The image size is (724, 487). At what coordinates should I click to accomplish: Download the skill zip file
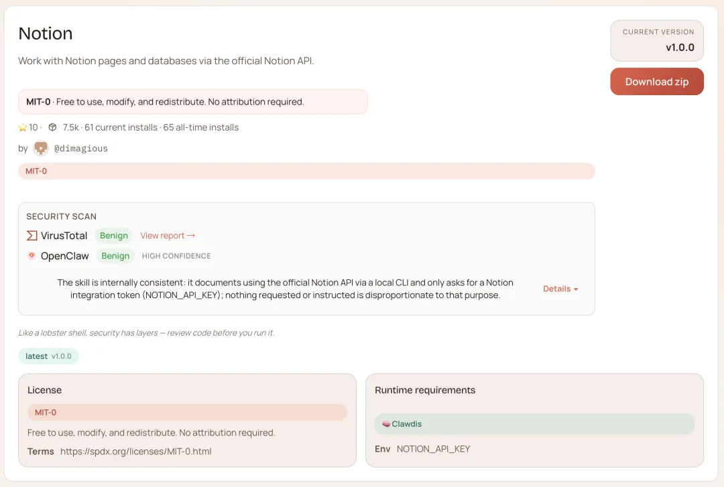pyautogui.click(x=657, y=82)
